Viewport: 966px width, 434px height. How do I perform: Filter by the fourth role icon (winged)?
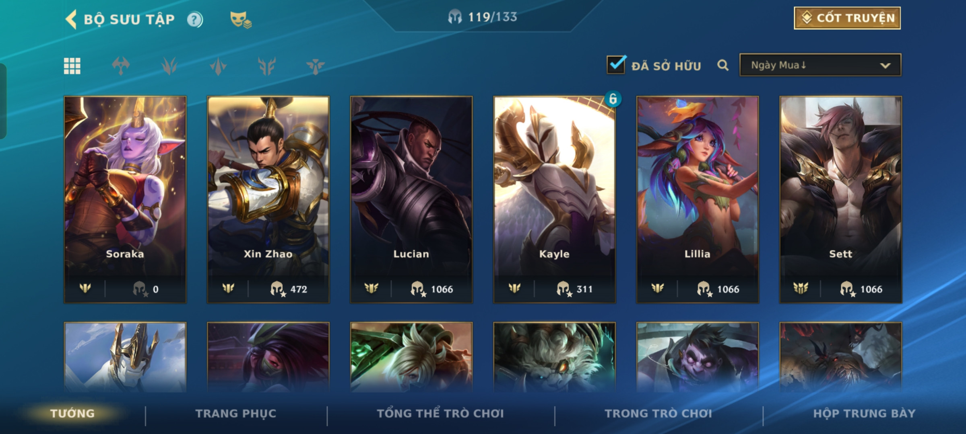coord(267,66)
